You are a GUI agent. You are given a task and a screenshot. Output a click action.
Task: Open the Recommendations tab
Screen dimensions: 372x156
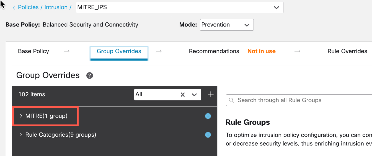click(214, 51)
